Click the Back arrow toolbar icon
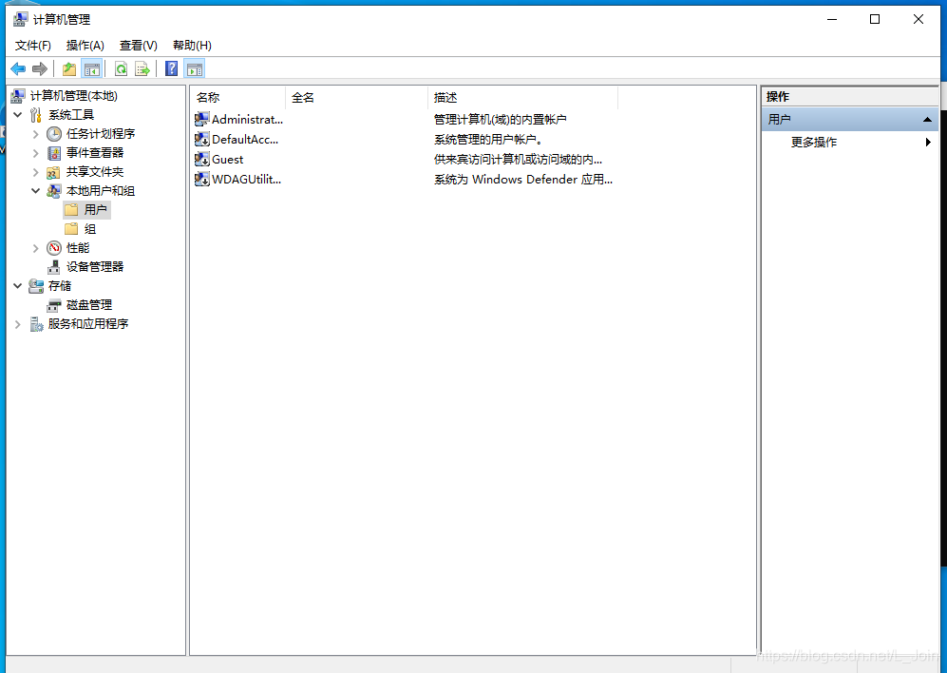The width and height of the screenshot is (947, 673). click(18, 69)
